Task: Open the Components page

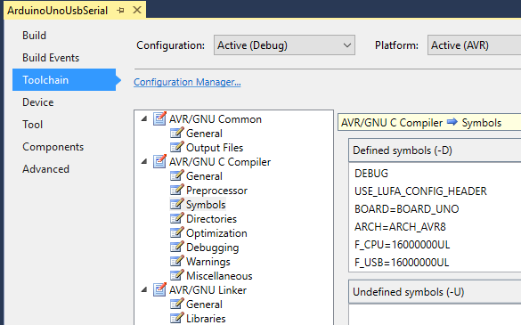Action: click(53, 147)
